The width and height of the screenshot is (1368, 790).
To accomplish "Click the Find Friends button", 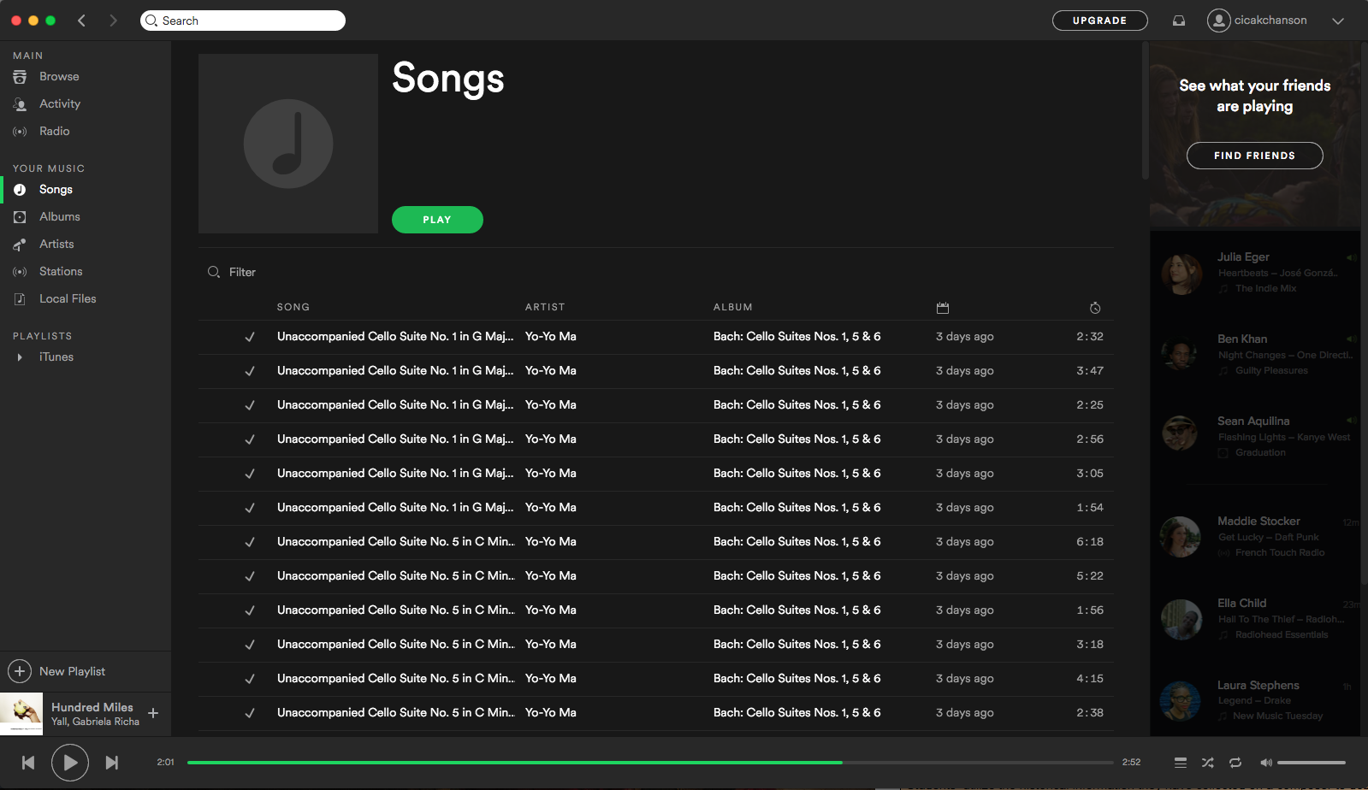I will (x=1254, y=156).
